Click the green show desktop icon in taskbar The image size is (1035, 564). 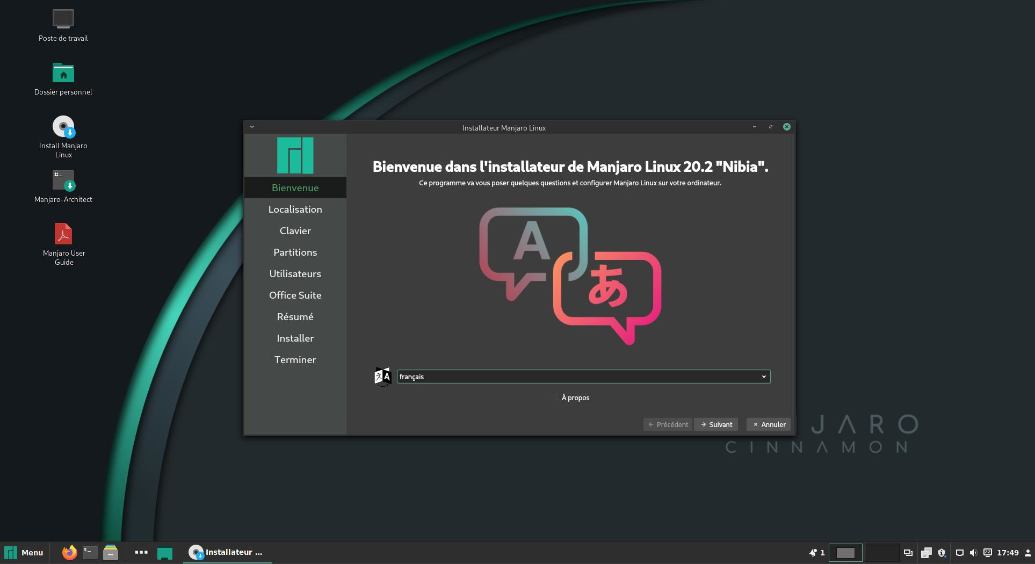[x=165, y=553]
